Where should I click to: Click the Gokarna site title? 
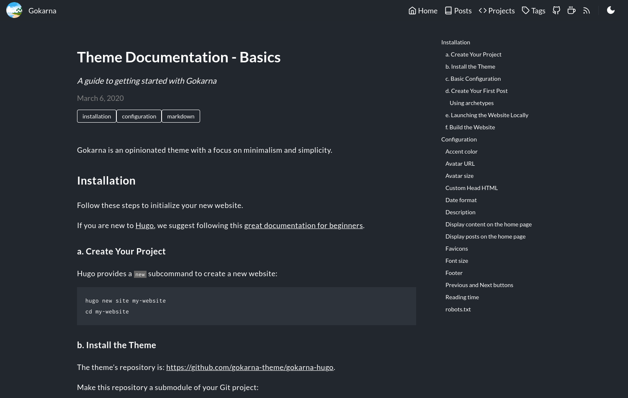[42, 10]
